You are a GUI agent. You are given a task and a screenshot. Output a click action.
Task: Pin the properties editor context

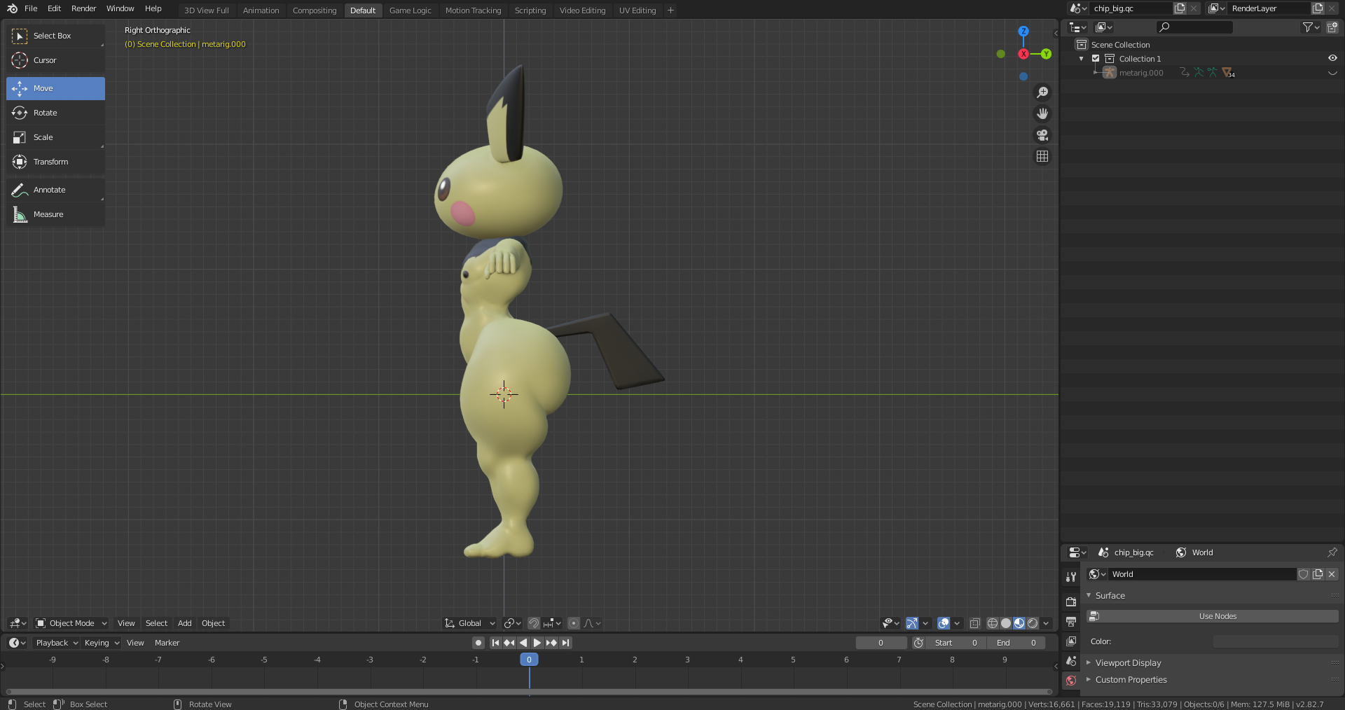click(1332, 552)
